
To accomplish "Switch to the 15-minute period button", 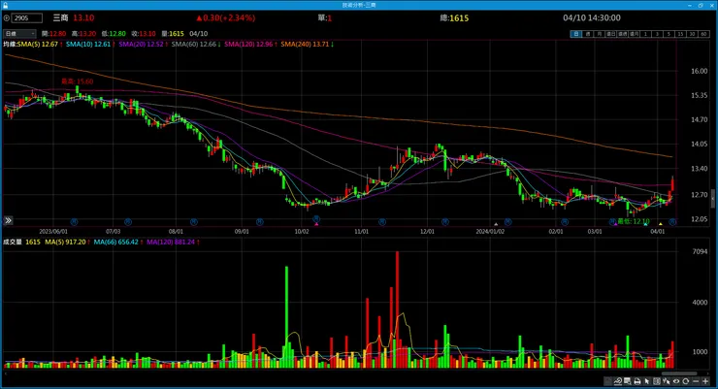I will (680, 34).
